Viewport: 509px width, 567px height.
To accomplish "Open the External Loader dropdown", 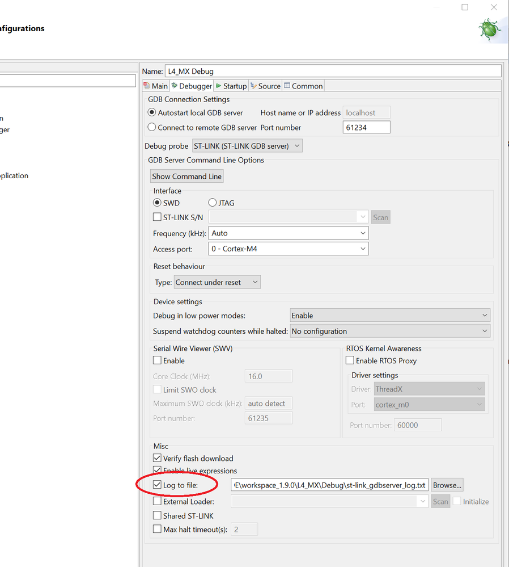I will (x=329, y=501).
